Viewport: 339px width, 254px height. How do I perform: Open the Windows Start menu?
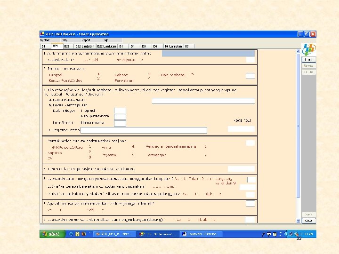52,234
